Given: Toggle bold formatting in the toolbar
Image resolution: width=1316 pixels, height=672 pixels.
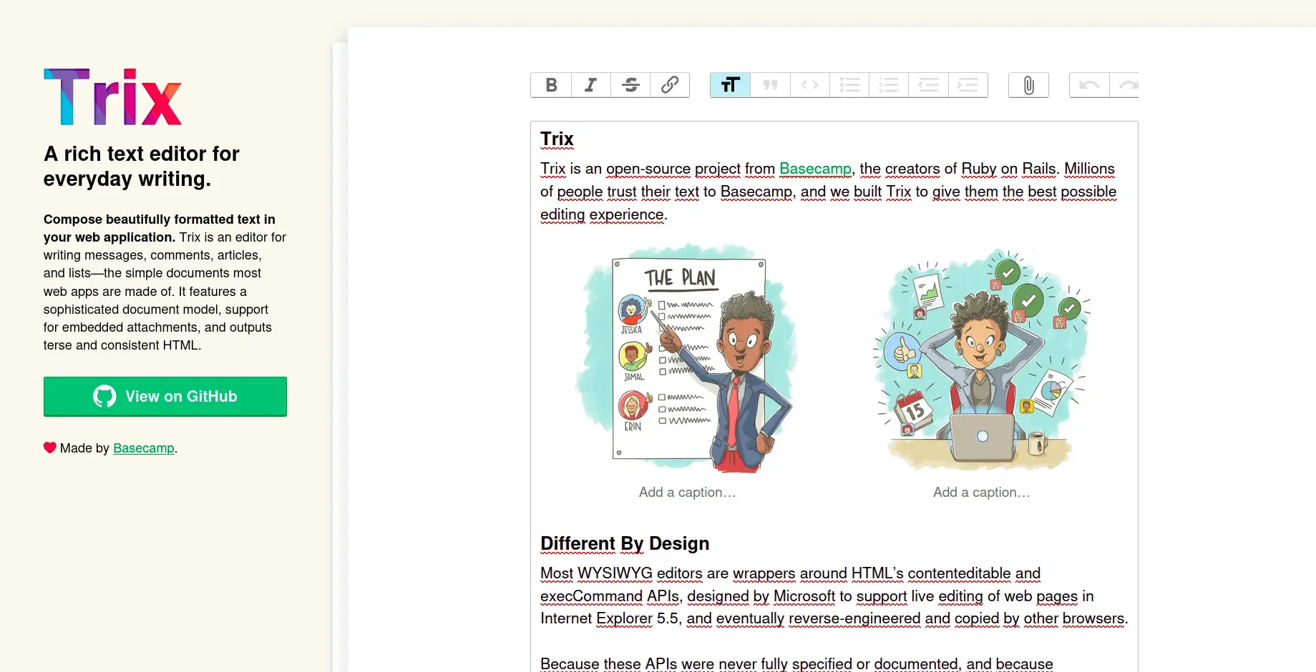Looking at the screenshot, I should pyautogui.click(x=551, y=85).
